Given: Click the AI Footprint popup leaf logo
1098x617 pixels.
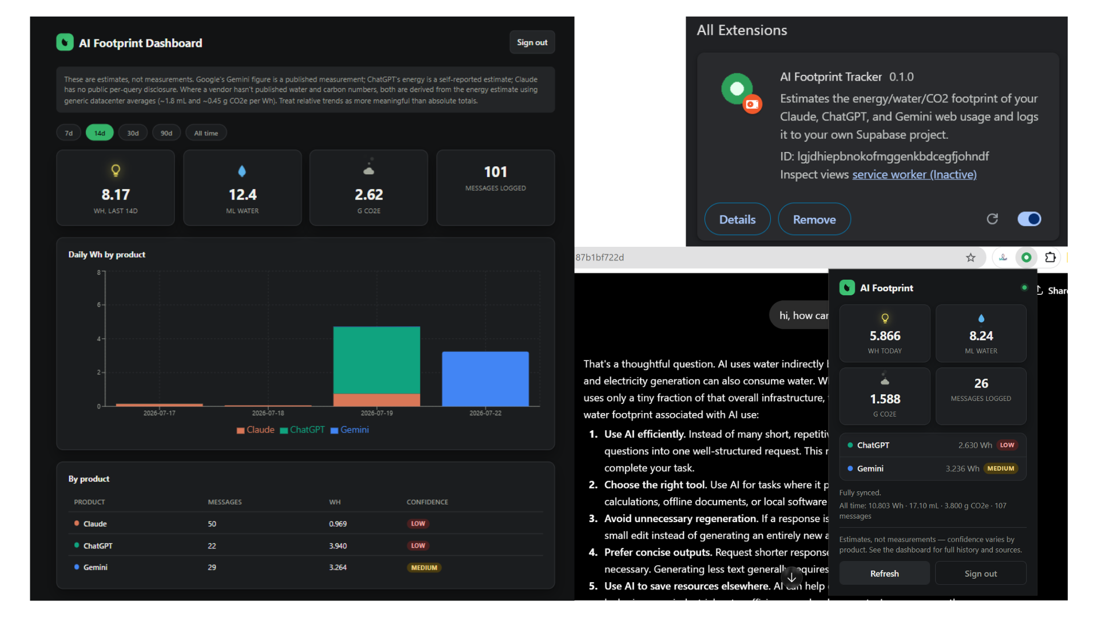Looking at the screenshot, I should coord(847,288).
